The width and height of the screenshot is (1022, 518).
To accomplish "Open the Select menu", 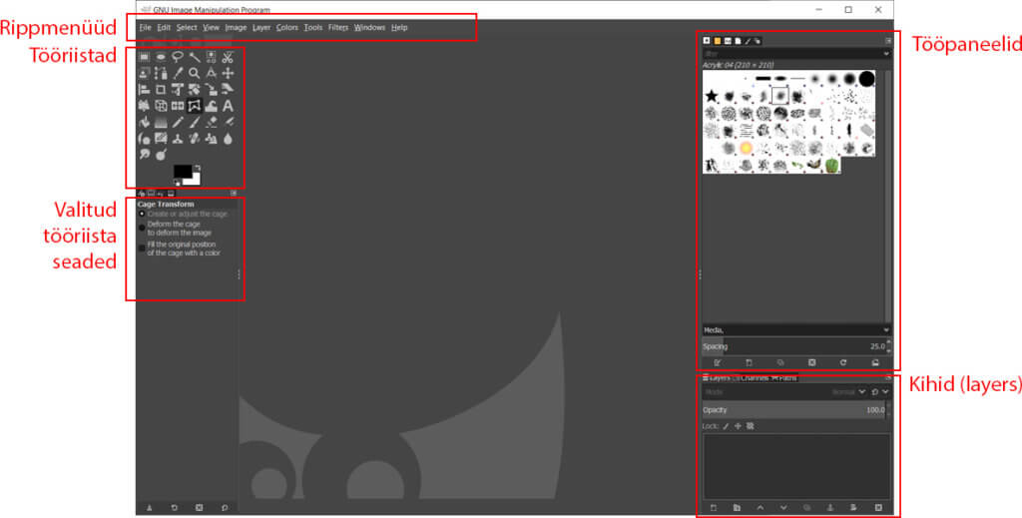I will pos(187,27).
